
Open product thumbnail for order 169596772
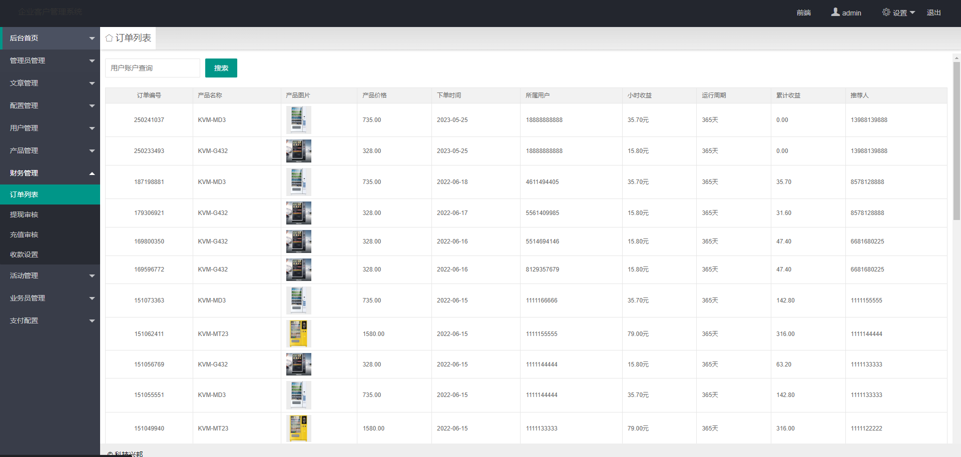tap(299, 269)
